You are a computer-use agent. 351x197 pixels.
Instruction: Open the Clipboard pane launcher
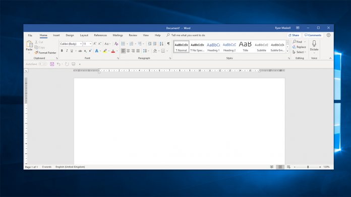click(x=57, y=58)
